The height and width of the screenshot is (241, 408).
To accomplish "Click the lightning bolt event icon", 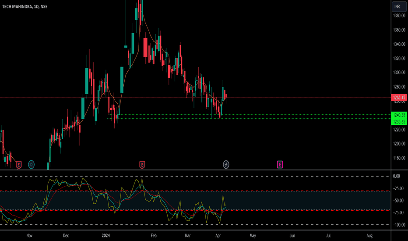I will [226, 165].
